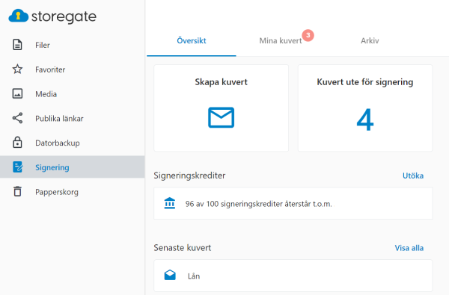
Task: Open Media via picture icon
Action: click(17, 94)
